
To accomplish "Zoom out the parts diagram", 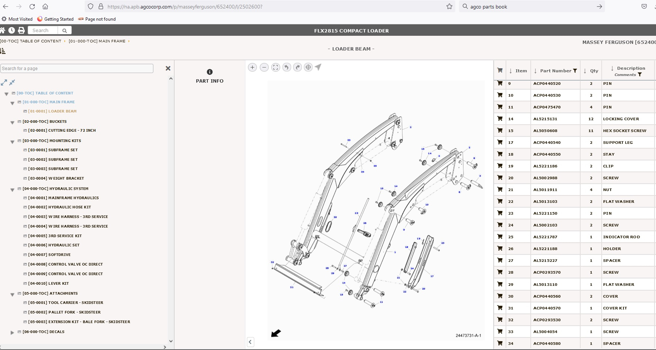I will pyautogui.click(x=264, y=67).
